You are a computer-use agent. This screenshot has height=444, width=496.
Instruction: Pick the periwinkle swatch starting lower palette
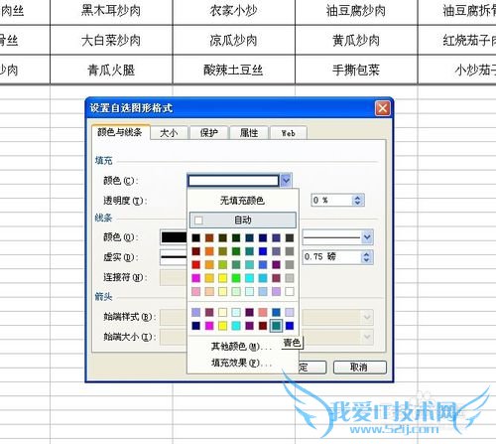click(x=196, y=312)
